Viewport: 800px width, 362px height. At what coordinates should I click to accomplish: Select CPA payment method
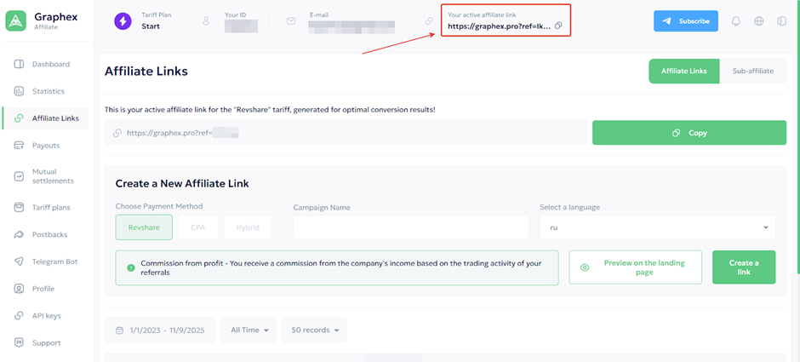coord(197,227)
